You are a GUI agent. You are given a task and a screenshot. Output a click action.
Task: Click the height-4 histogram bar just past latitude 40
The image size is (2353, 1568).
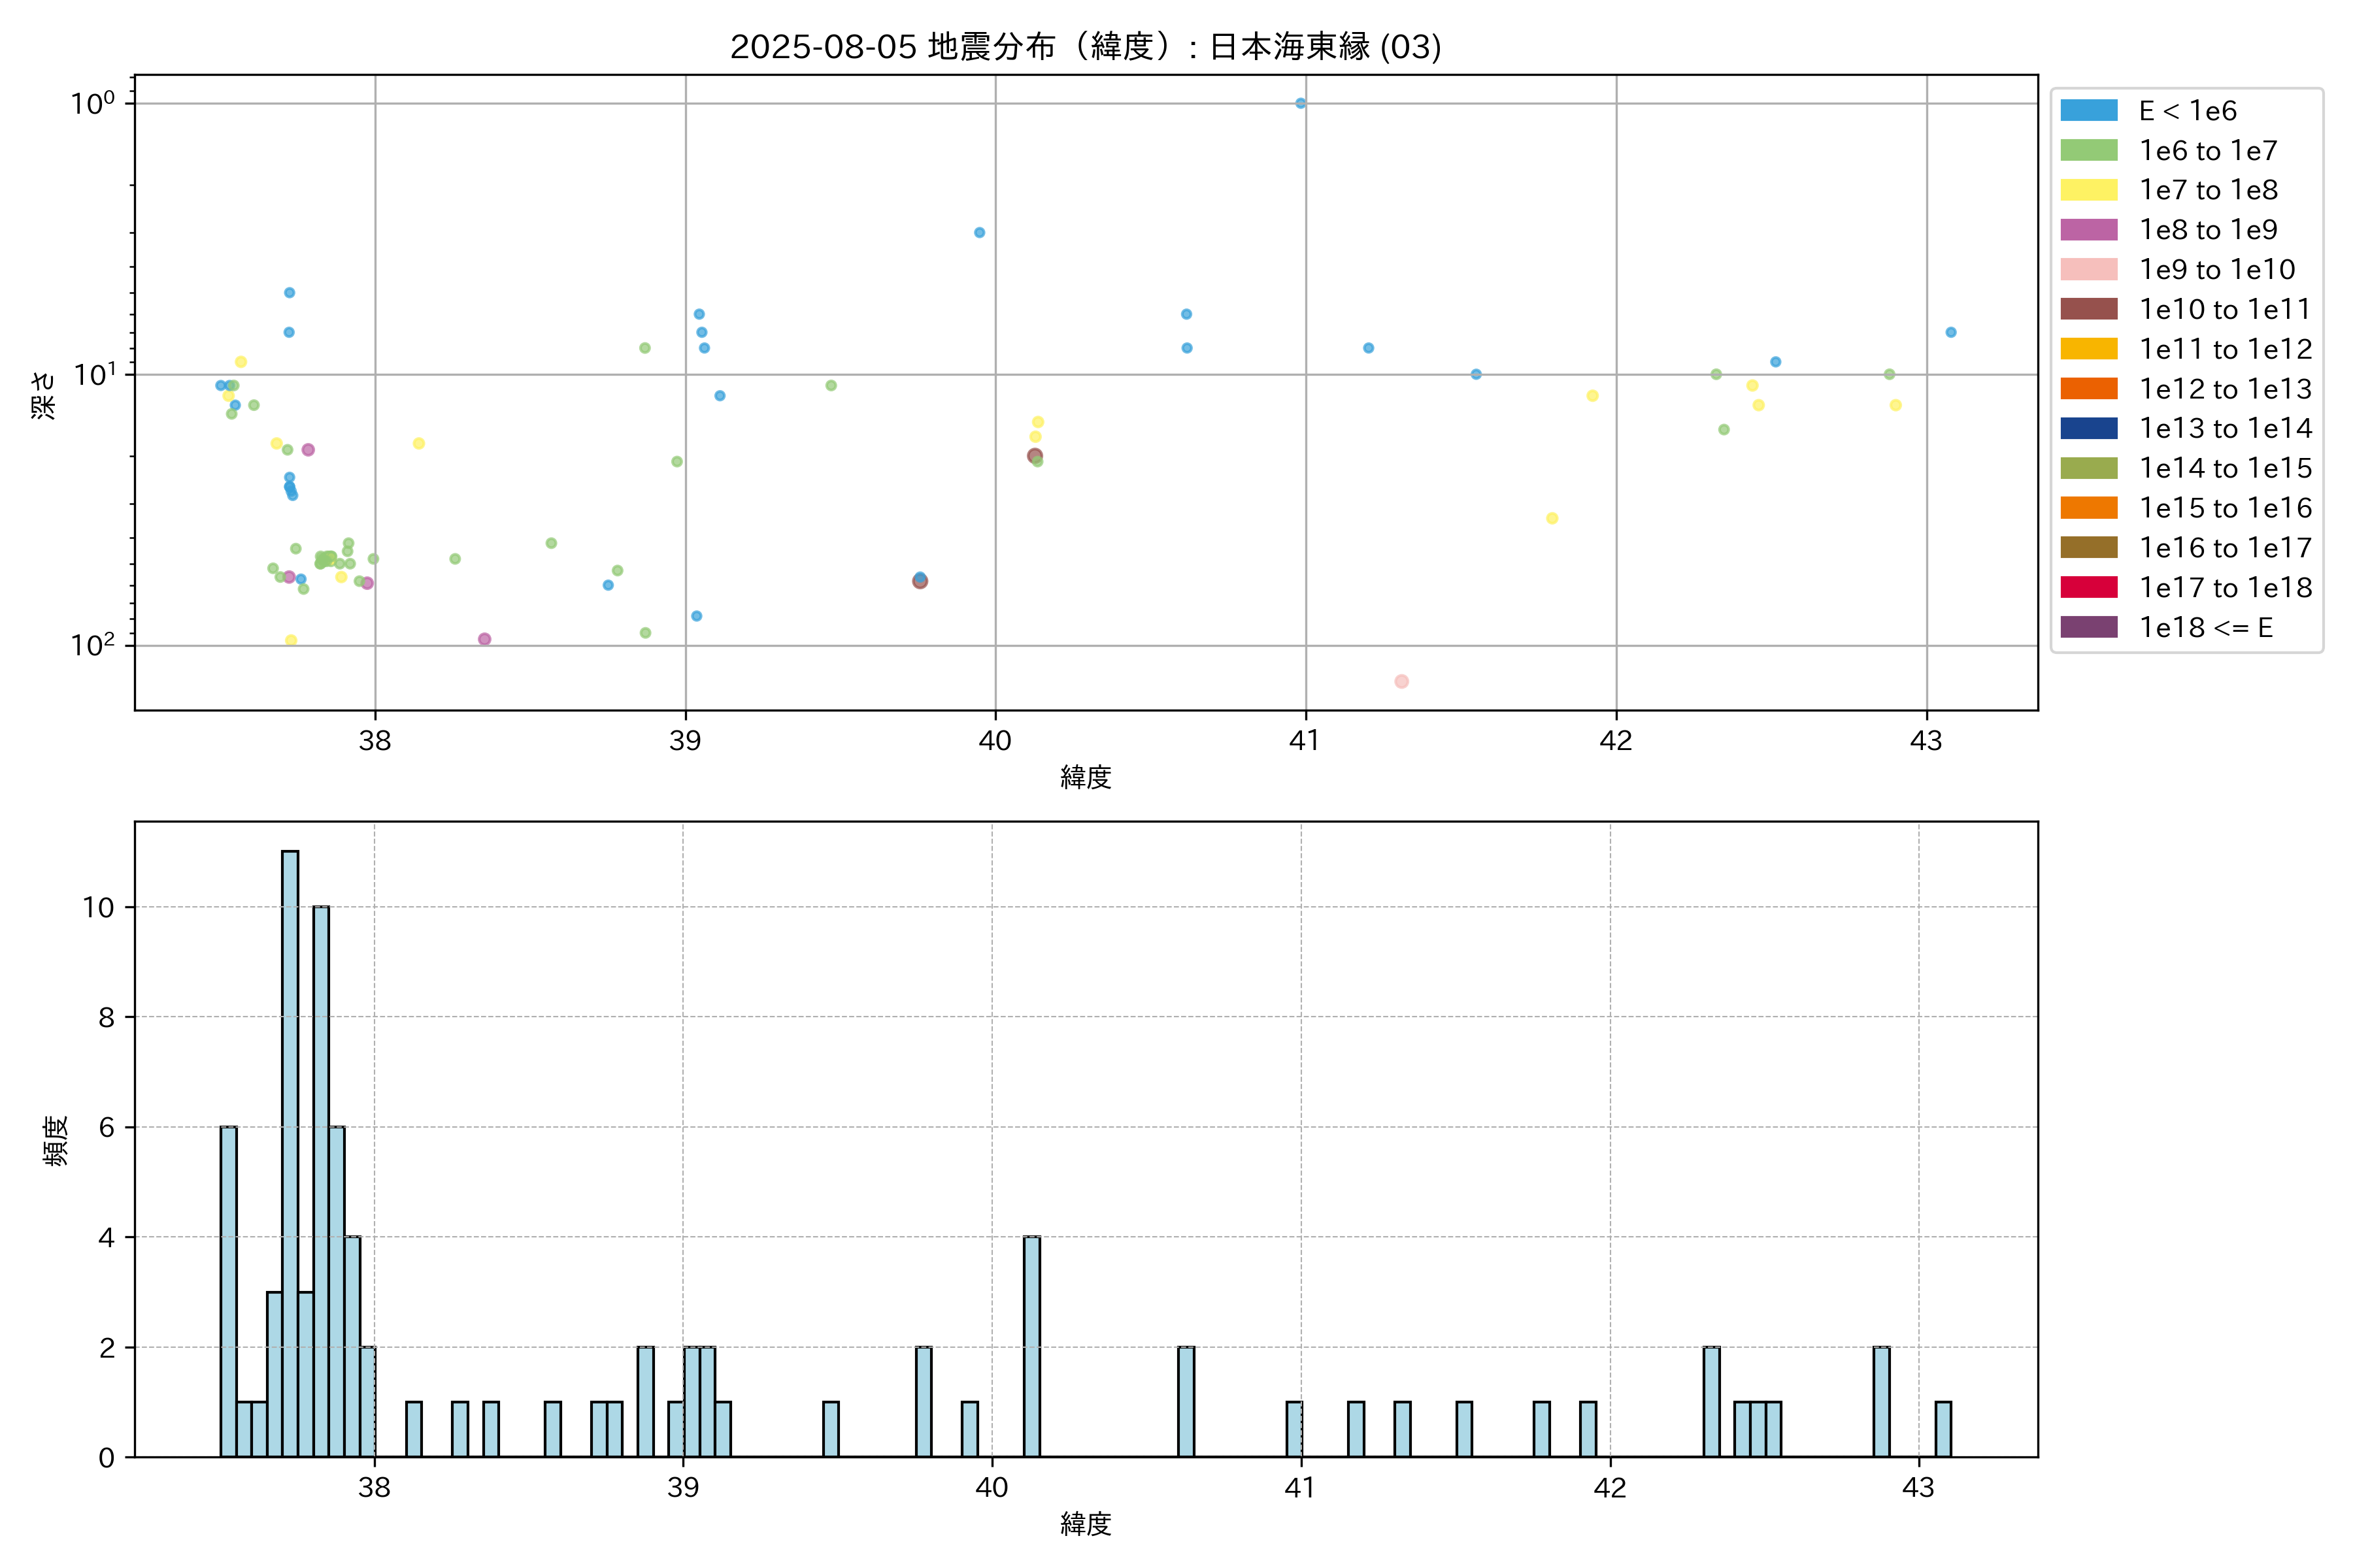click(x=1031, y=1346)
